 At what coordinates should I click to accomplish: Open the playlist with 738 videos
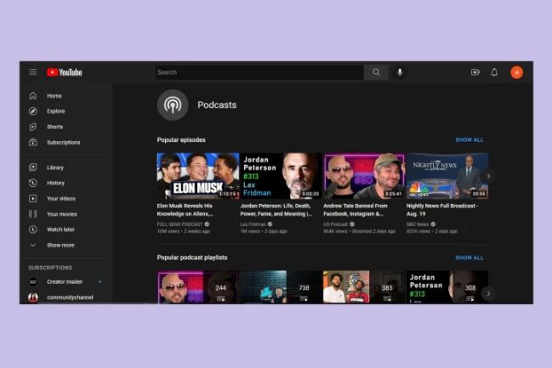coord(281,286)
